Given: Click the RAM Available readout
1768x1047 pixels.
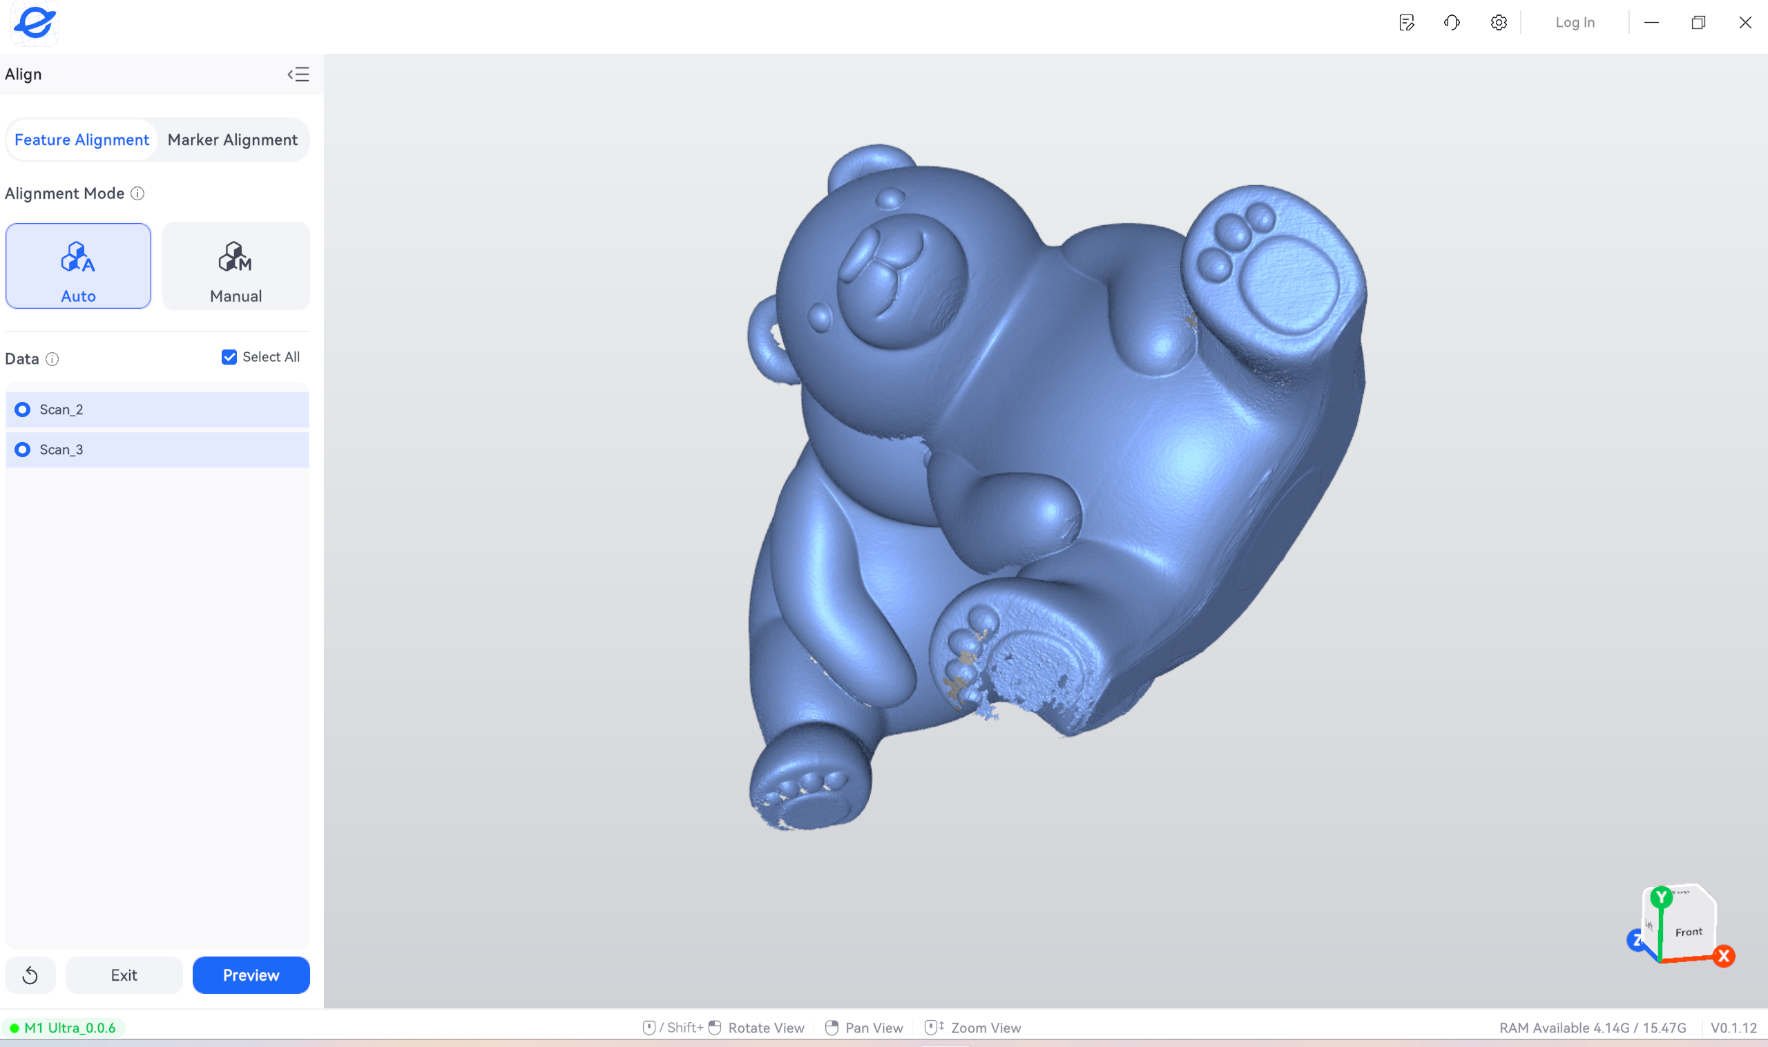Looking at the screenshot, I should pos(1593,1028).
